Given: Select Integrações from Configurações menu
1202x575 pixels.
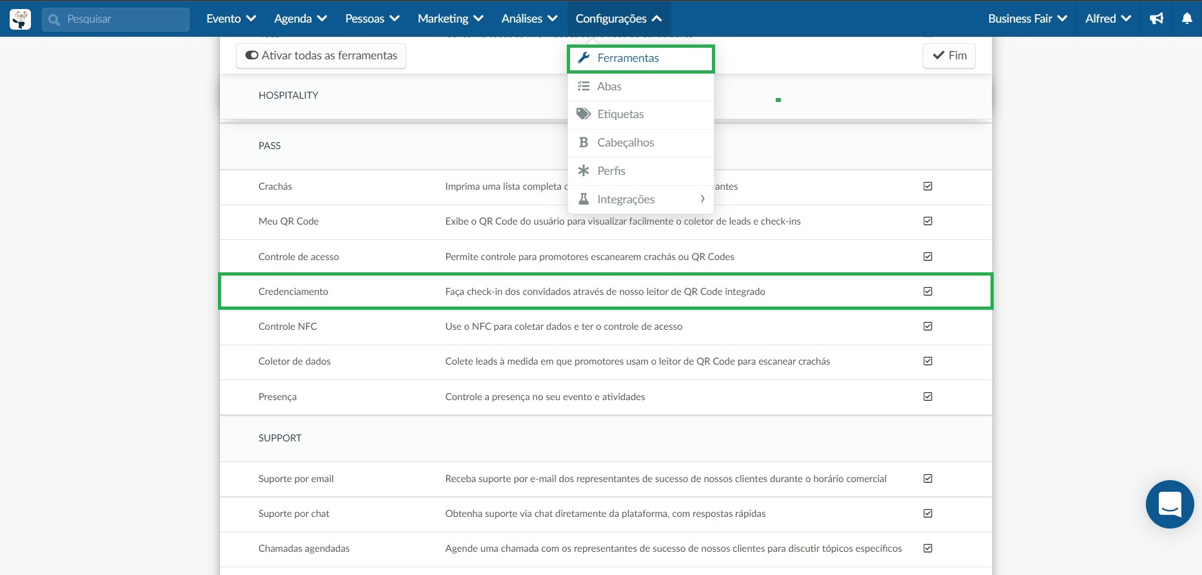Looking at the screenshot, I should 641,199.
